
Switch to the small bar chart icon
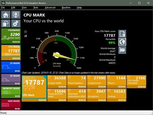tap(25, 36)
